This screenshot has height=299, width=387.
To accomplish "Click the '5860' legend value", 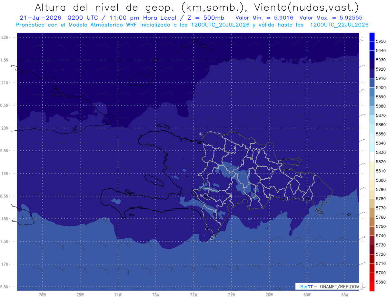I will [381, 125].
